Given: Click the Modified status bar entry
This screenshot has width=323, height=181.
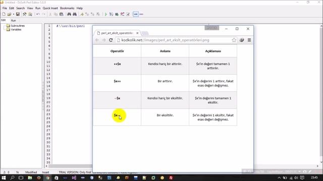Looking at the screenshot, I should [x=31, y=172].
